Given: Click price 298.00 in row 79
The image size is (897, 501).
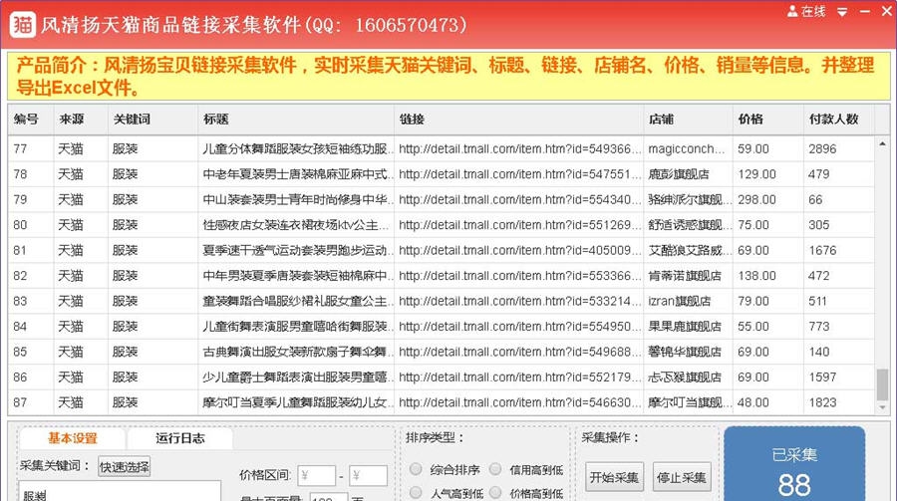Looking at the screenshot, I should pos(756,199).
